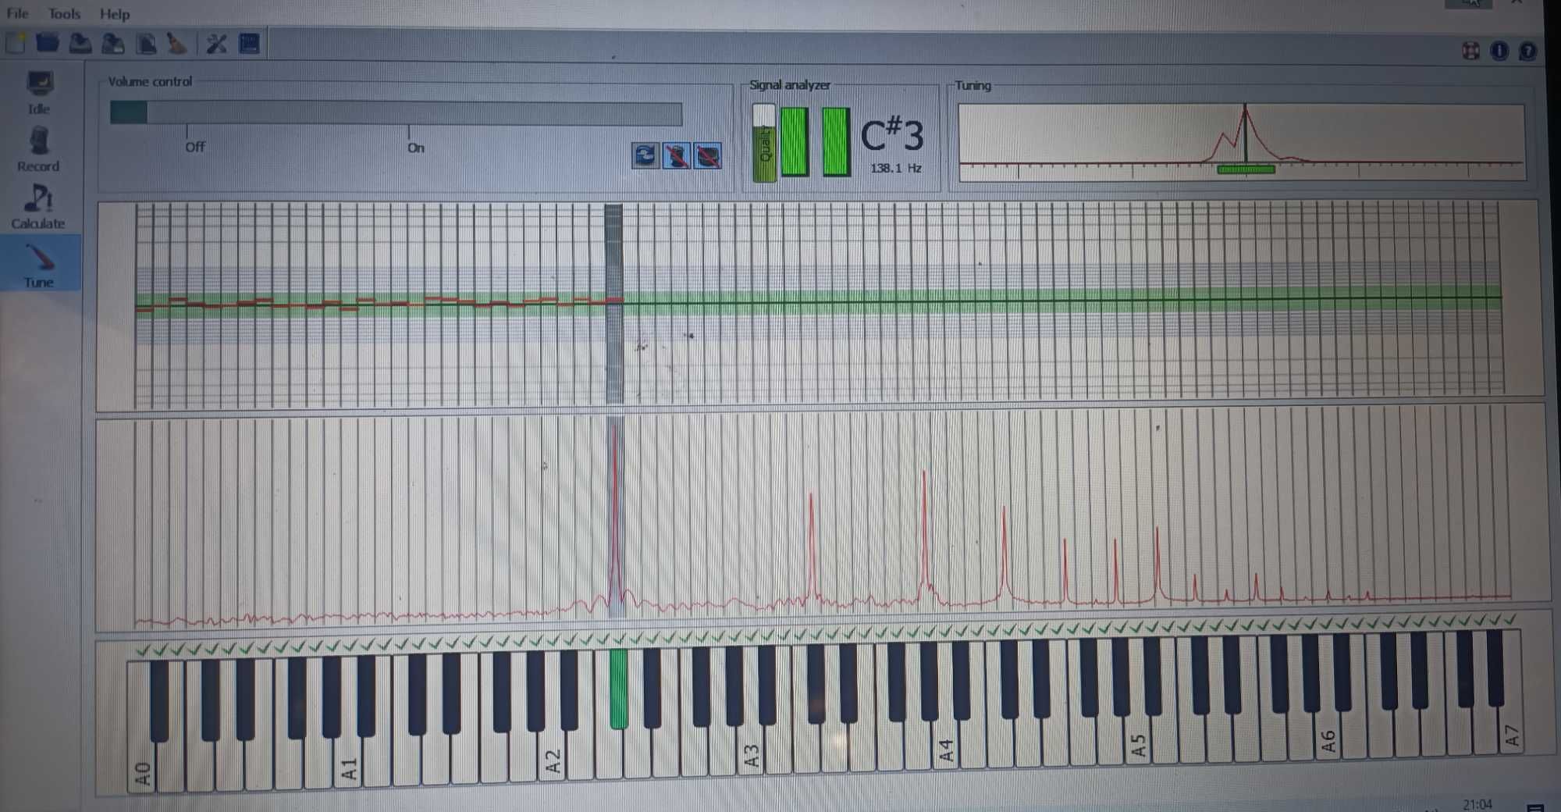Click the On volume threshold marker
This screenshot has height=812, width=1561.
(416, 147)
